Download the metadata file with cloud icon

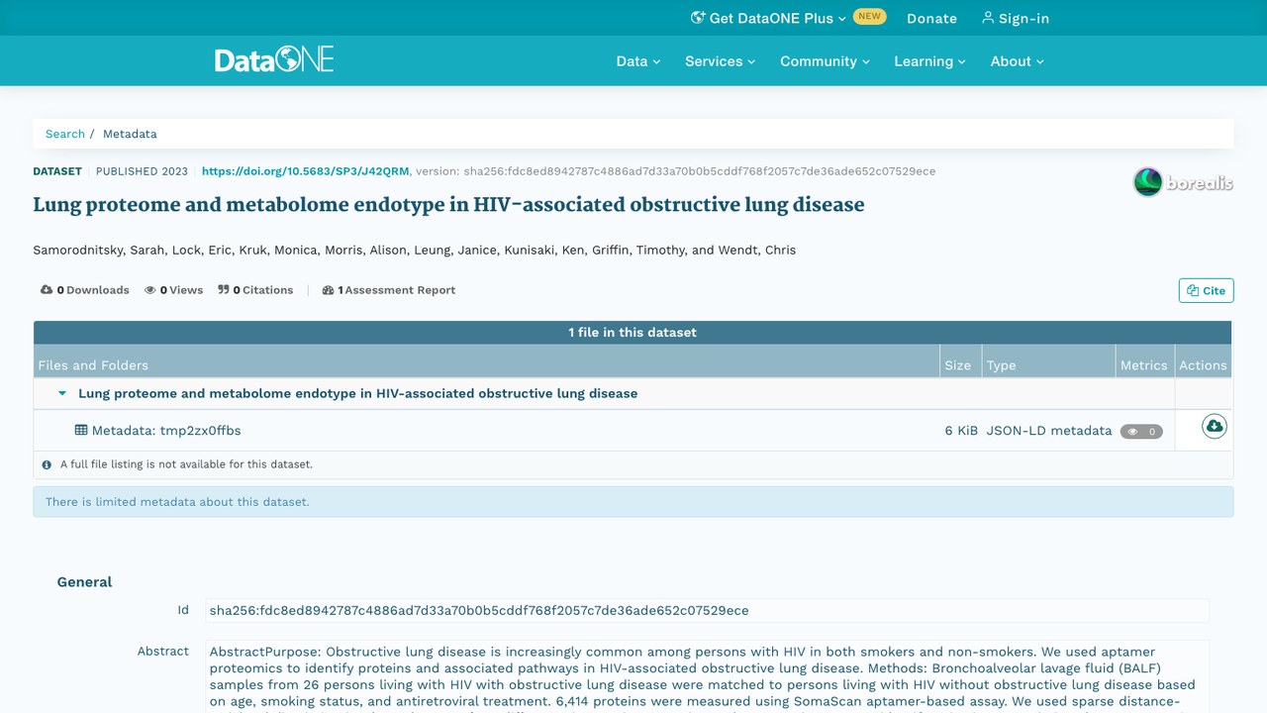[x=1214, y=426]
